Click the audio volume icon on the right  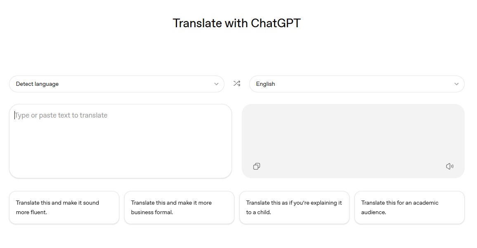(x=449, y=166)
